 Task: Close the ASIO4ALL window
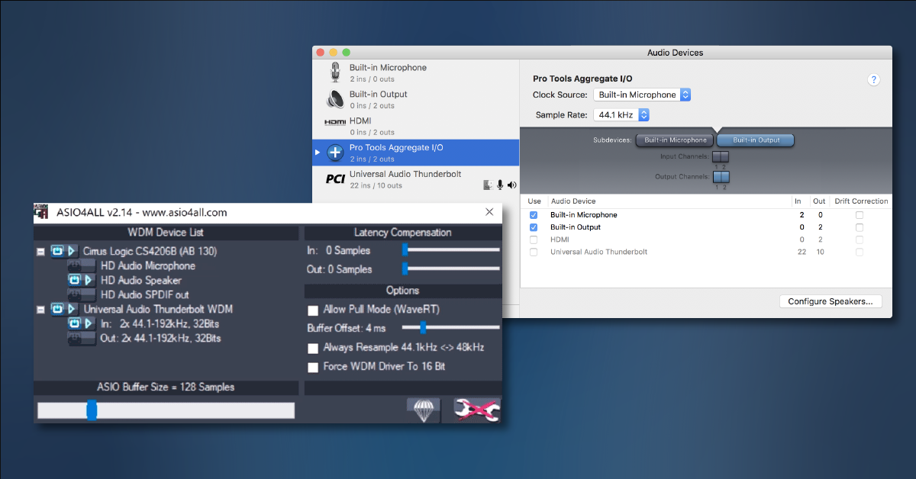pyautogui.click(x=489, y=212)
